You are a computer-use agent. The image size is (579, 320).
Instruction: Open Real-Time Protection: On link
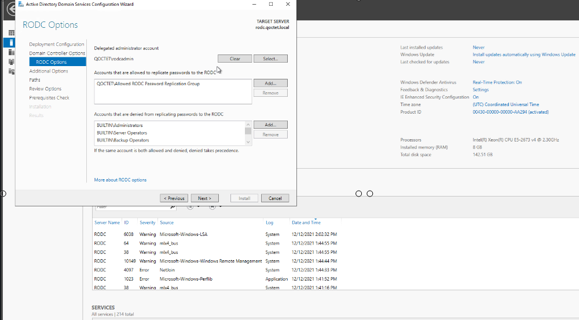(497, 82)
